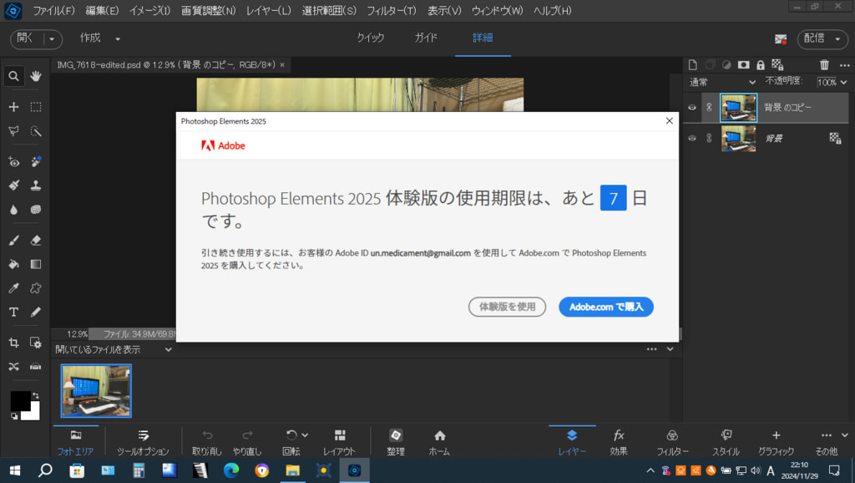Select the Spot Healing Brush tool
This screenshot has width=855, height=483.
pos(36,161)
